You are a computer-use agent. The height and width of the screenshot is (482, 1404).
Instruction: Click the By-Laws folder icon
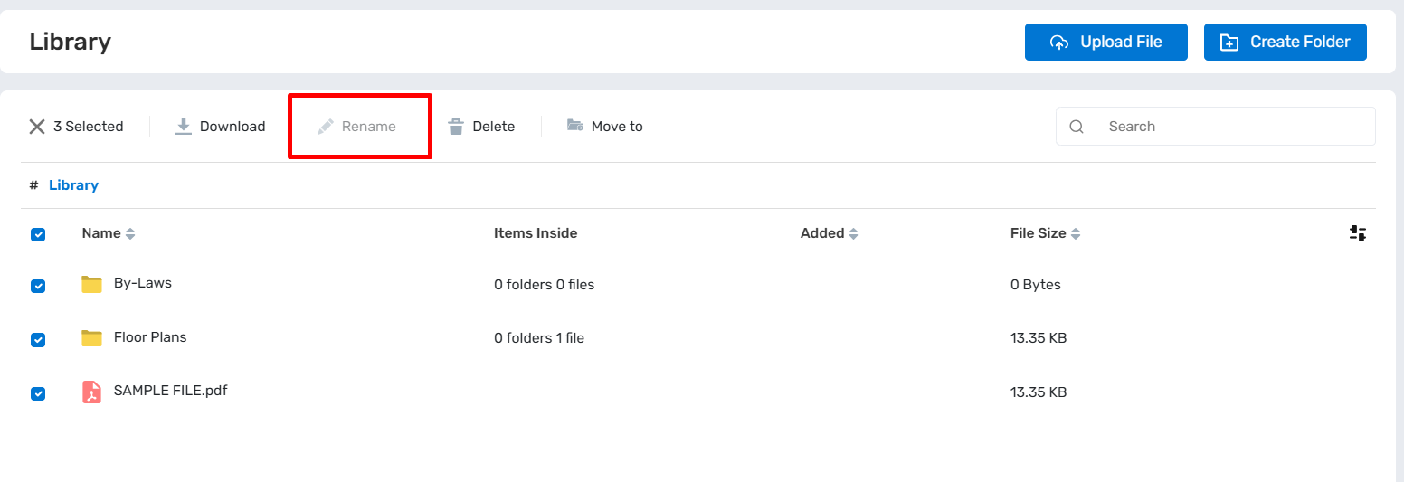91,284
